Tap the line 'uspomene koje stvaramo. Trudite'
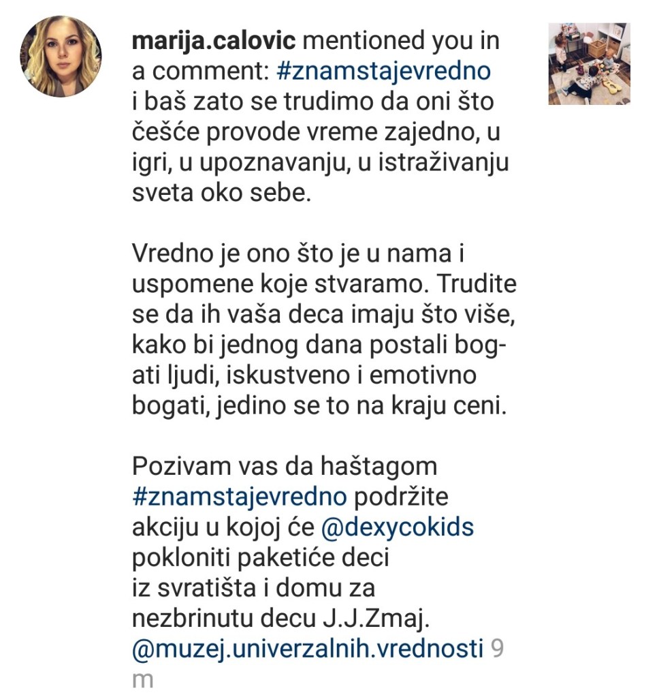Viewport: 659px width, 697px height. click(324, 284)
